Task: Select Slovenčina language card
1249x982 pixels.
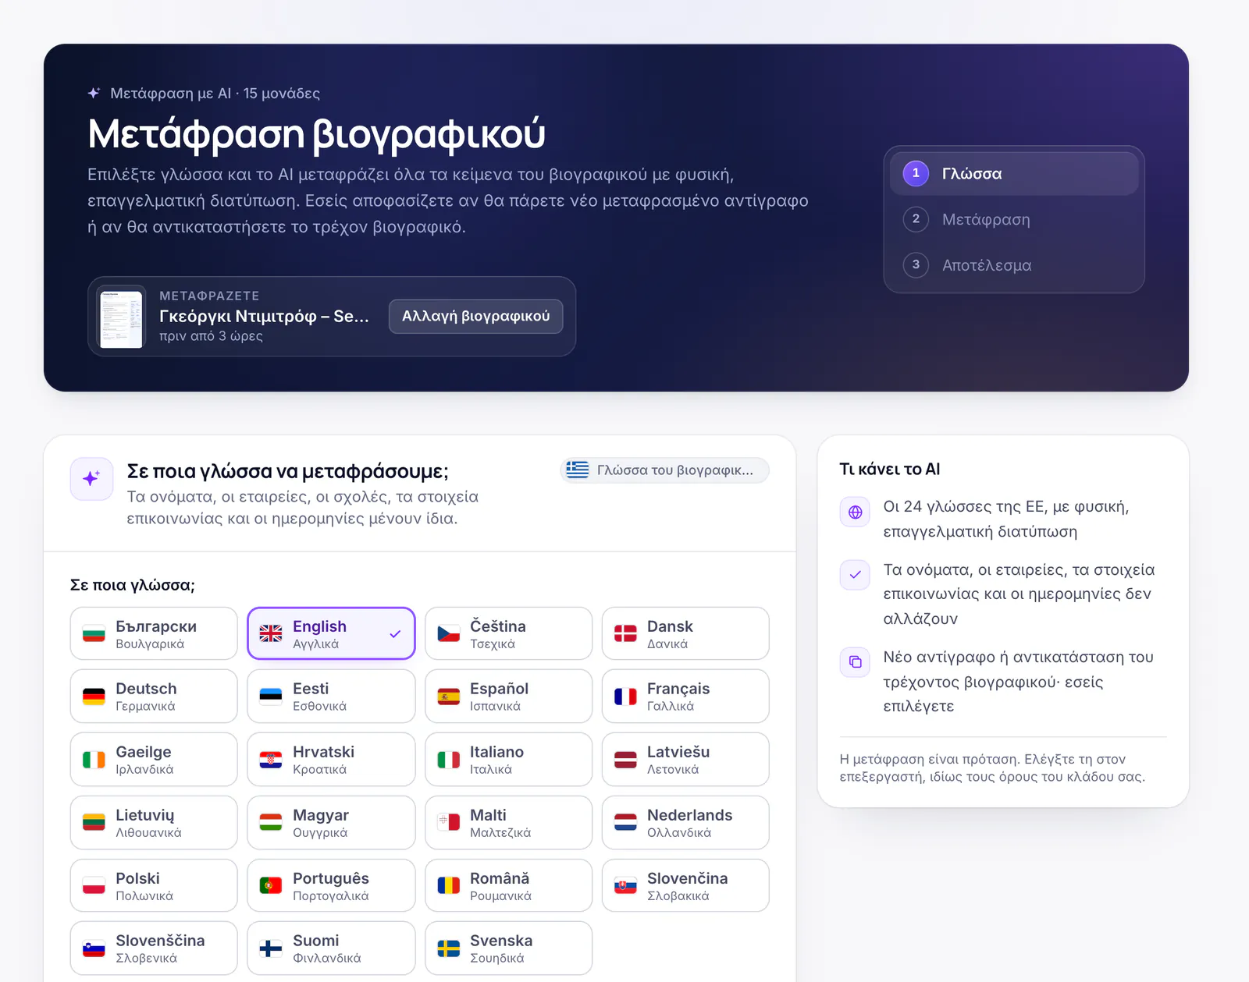Action: point(685,885)
